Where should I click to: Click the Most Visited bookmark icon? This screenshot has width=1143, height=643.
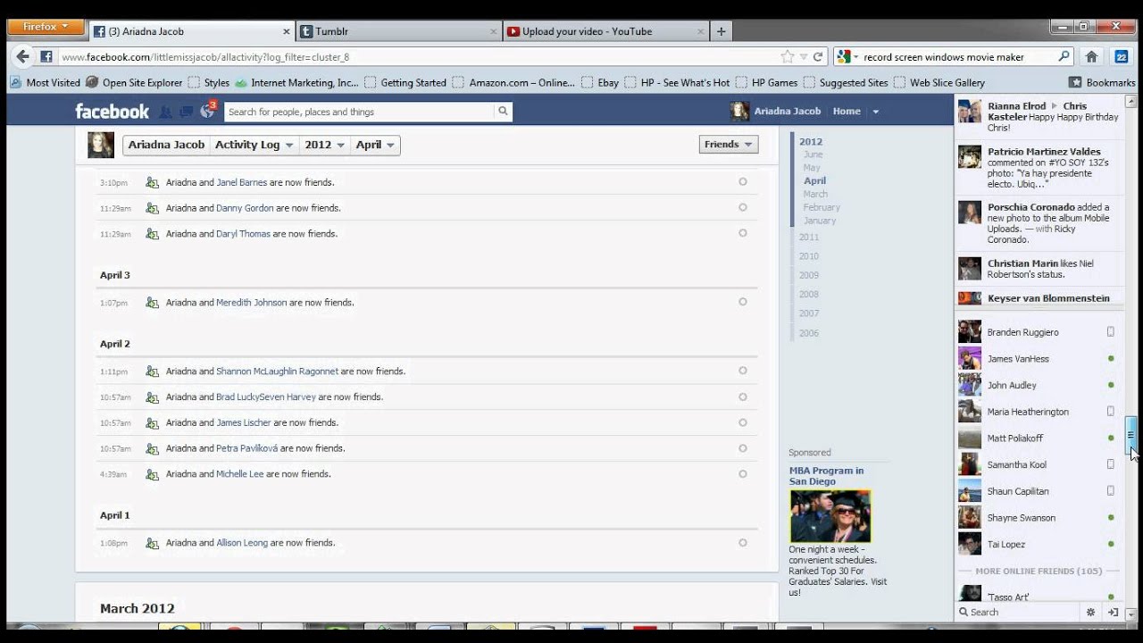coord(16,82)
